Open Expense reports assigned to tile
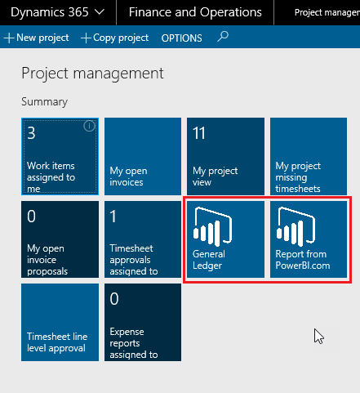Viewport: 360px width, 393px height. 143,323
